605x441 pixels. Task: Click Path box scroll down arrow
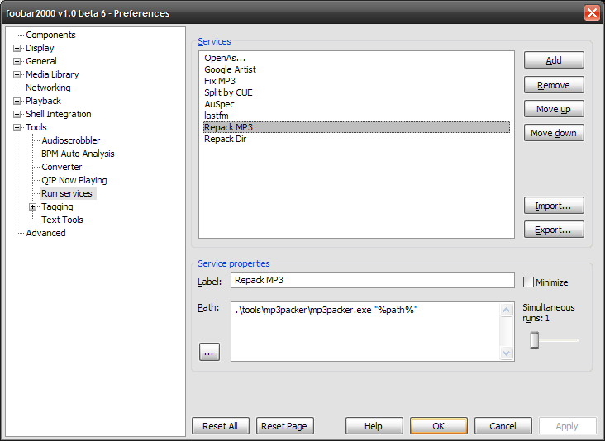pos(506,353)
